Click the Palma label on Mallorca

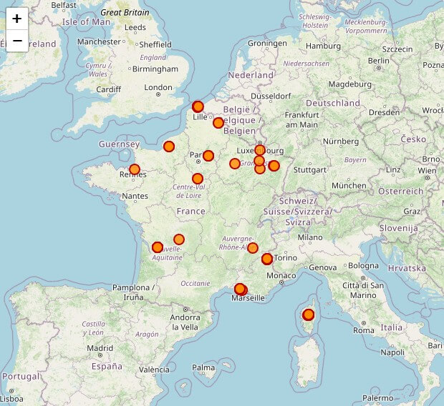203,367
